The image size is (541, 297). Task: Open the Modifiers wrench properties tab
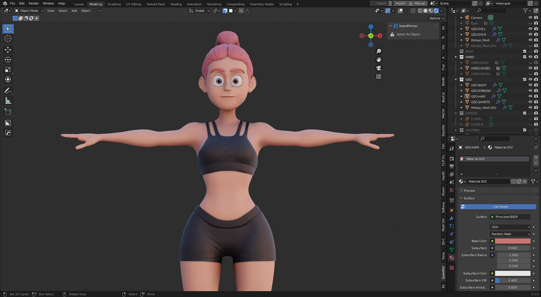[x=452, y=218]
